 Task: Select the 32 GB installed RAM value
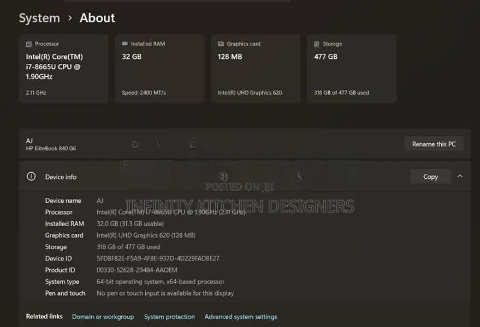tap(132, 57)
